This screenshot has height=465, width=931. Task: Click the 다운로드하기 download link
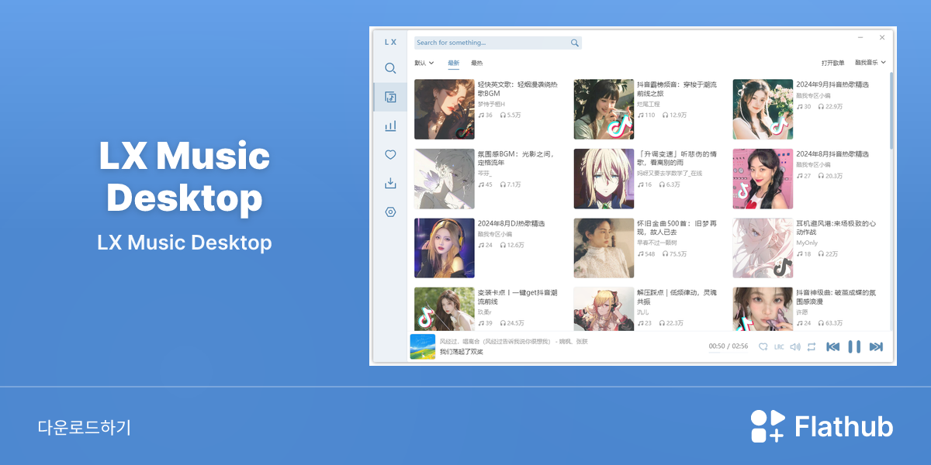(85, 427)
